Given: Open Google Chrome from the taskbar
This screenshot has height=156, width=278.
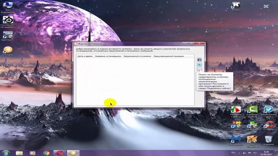Looking at the screenshot, I should (x=46, y=153).
